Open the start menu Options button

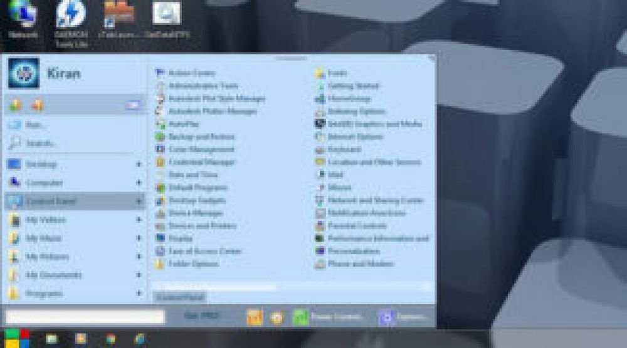(x=403, y=317)
